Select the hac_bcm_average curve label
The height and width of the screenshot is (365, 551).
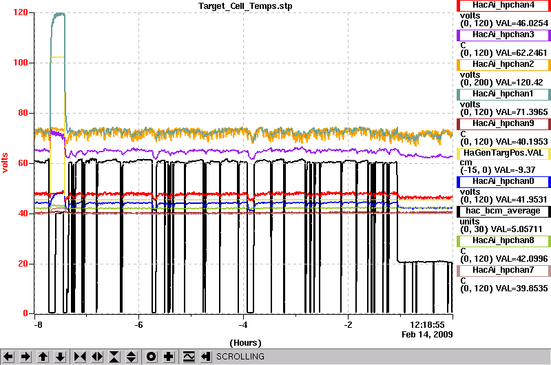tap(503, 211)
